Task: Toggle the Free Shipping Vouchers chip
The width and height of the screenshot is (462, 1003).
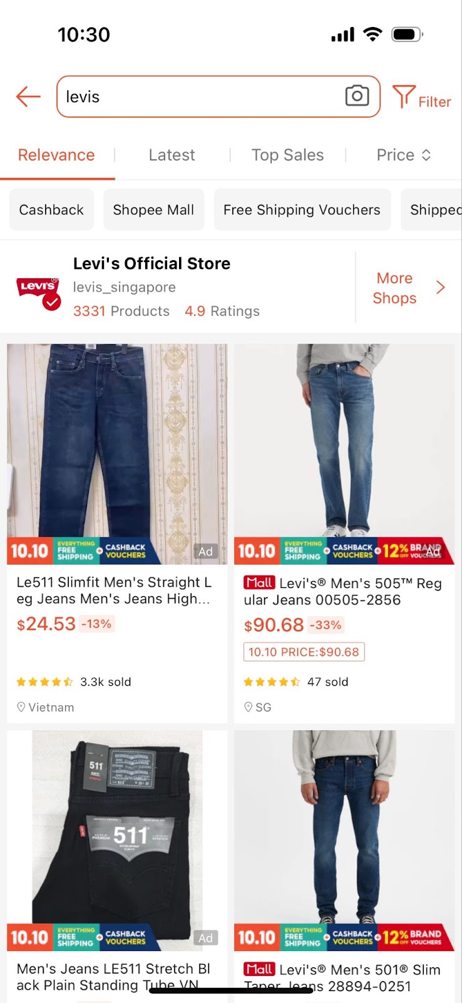Action: tap(302, 209)
